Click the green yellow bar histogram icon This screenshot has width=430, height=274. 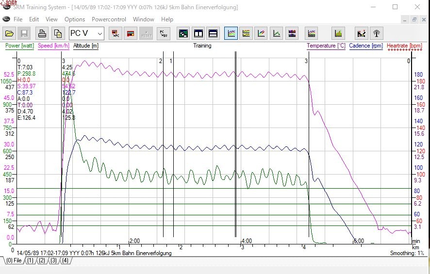[338, 33]
